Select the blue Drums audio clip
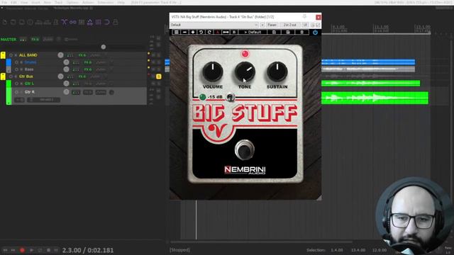The height and width of the screenshot is (255, 454). pyautogui.click(x=368, y=62)
